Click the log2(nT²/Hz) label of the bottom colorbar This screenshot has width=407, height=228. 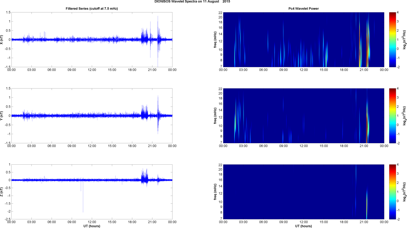404,192
